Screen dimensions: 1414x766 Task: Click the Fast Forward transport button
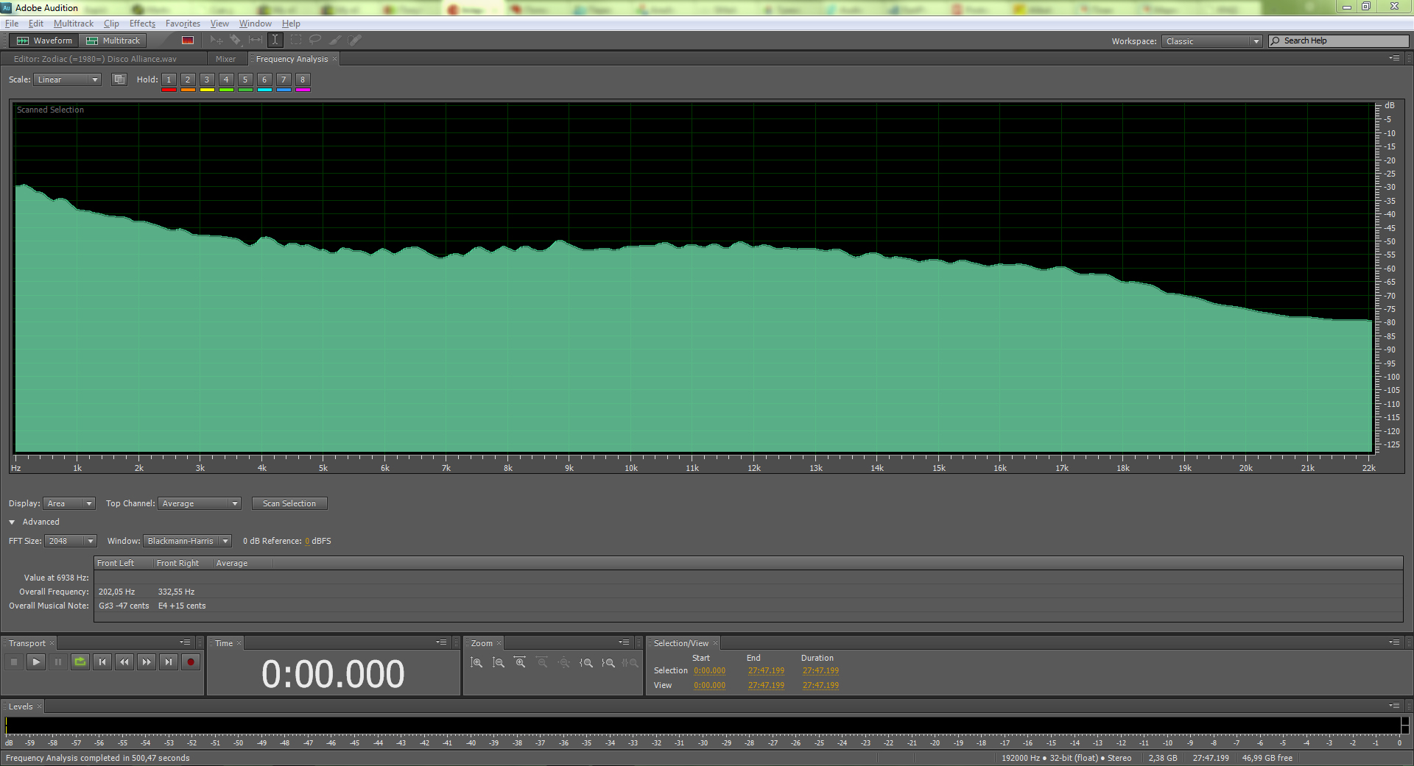[x=147, y=662]
